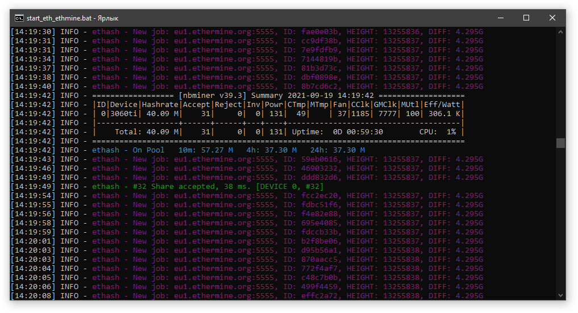Click job ID effc2a72
The image size is (578, 313).
pyautogui.click(x=319, y=296)
